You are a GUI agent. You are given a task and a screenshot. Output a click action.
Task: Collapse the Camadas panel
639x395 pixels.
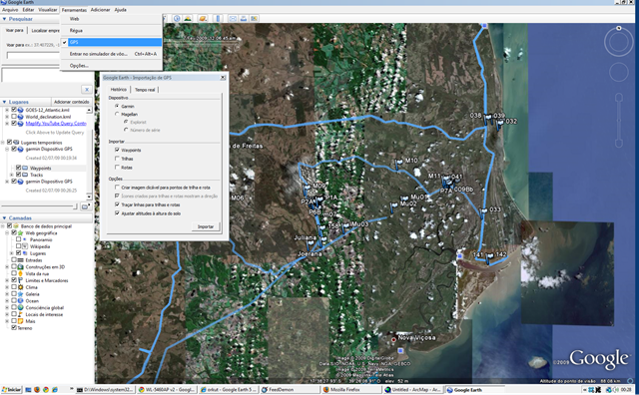point(4,218)
